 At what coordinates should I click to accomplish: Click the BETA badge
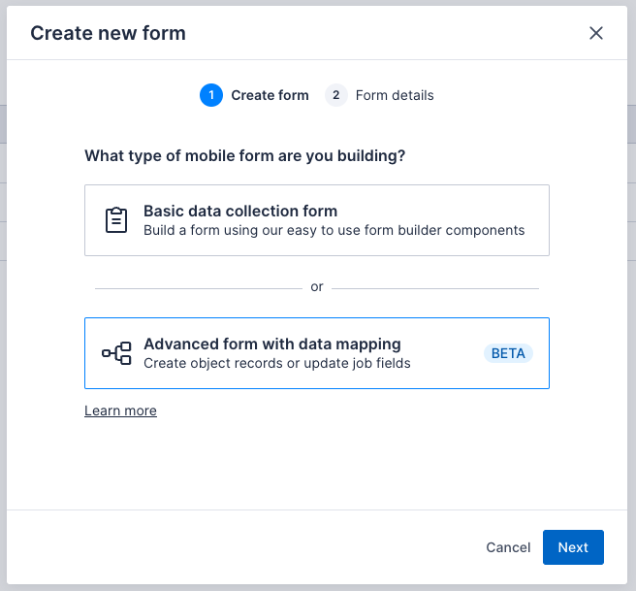point(508,353)
